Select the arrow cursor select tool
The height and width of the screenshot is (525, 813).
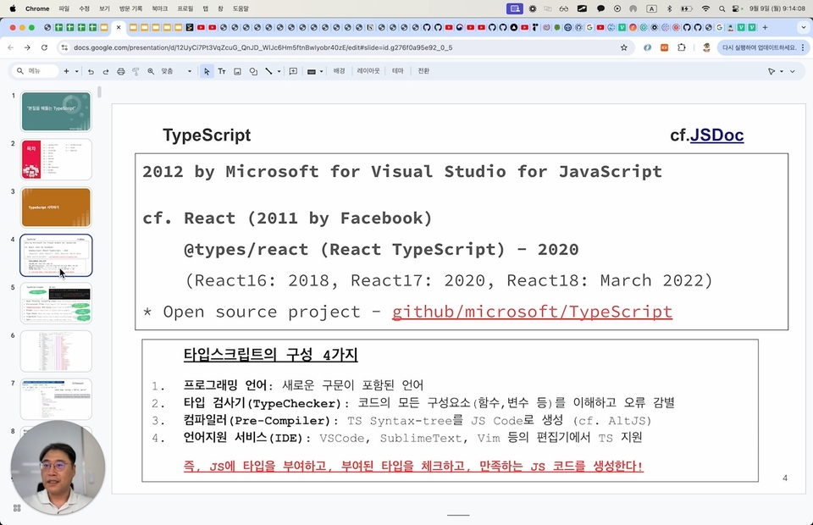[207, 71]
